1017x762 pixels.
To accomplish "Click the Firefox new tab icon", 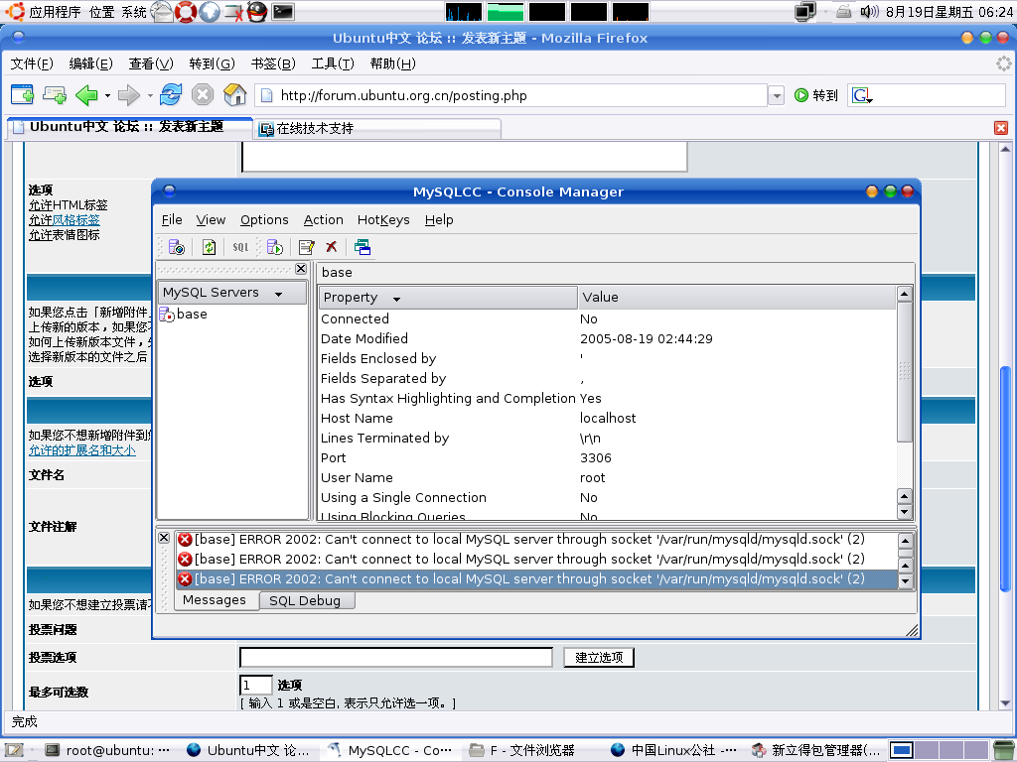I will point(55,95).
